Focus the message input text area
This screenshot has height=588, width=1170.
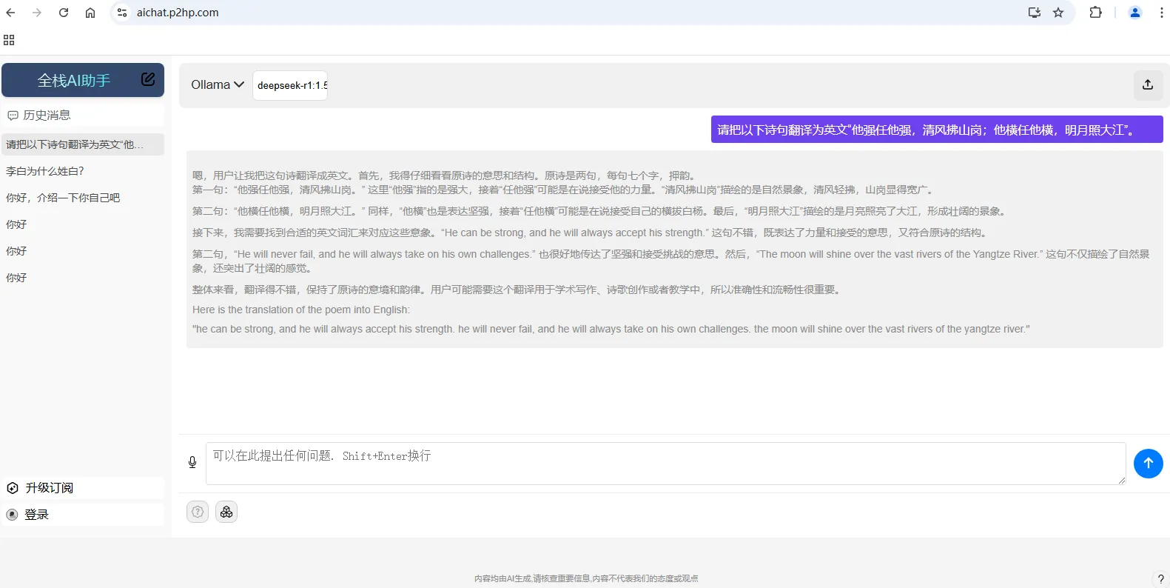point(665,464)
